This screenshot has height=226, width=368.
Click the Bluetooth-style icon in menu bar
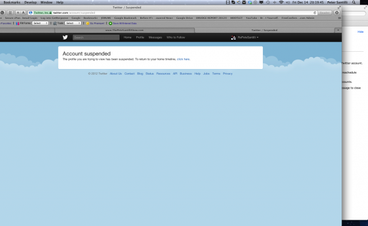pyautogui.click(x=274, y=2)
